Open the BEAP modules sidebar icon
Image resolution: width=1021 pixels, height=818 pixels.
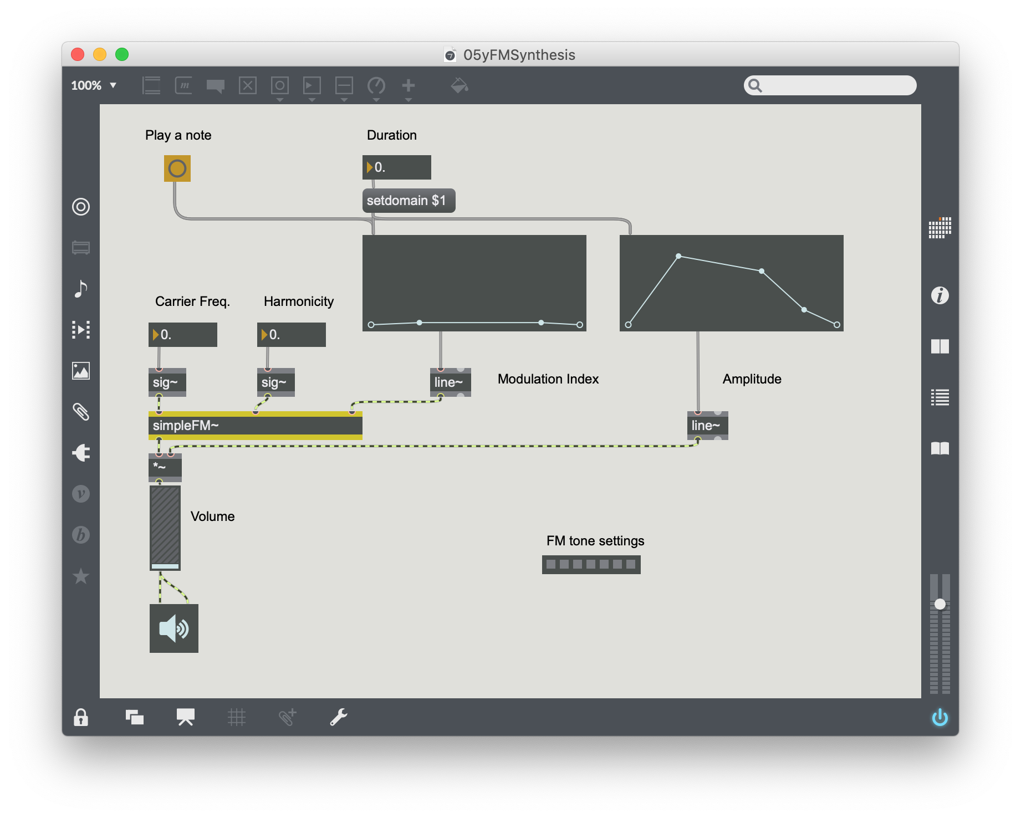pyautogui.click(x=81, y=535)
